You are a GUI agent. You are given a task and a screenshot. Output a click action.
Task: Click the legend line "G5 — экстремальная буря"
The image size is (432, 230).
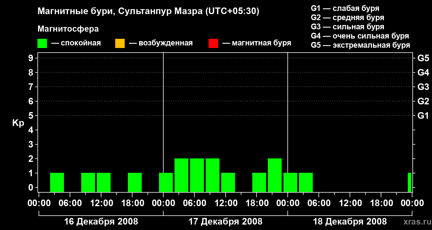360,45
